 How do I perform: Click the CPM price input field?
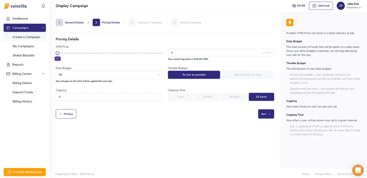(221, 53)
